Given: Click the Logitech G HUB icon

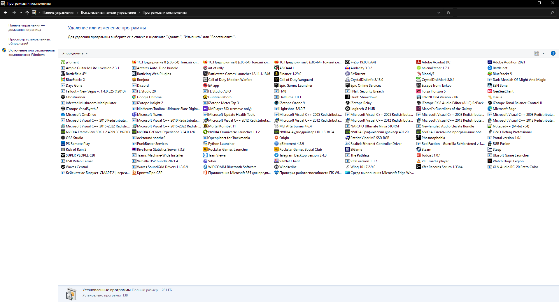Looking at the screenshot, I should coord(347,109).
